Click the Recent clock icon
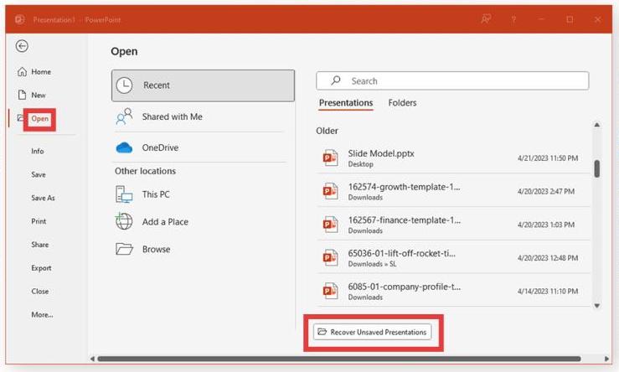 [x=124, y=85]
